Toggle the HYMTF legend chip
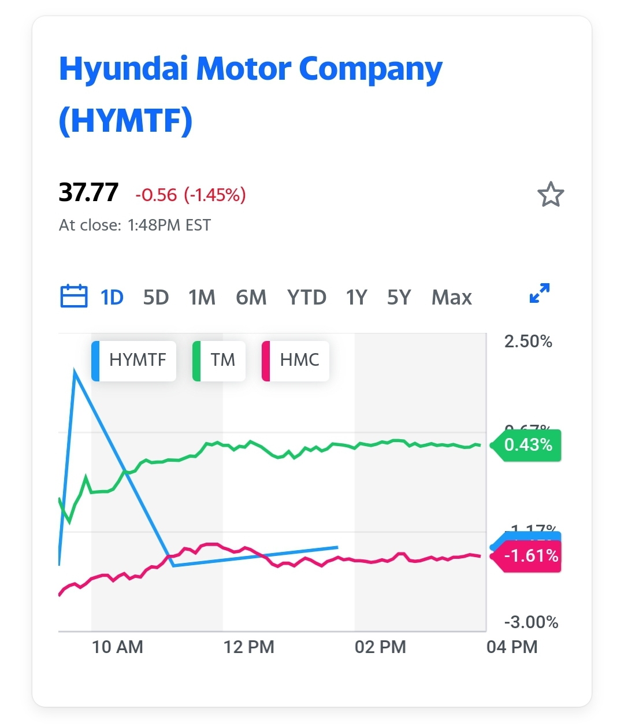This screenshot has height=727, width=624. [133, 361]
